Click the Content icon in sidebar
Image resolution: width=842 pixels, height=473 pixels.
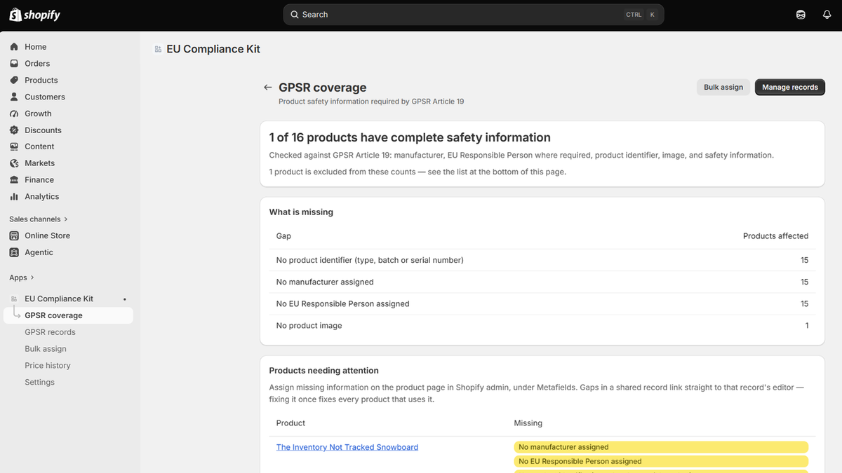point(14,146)
